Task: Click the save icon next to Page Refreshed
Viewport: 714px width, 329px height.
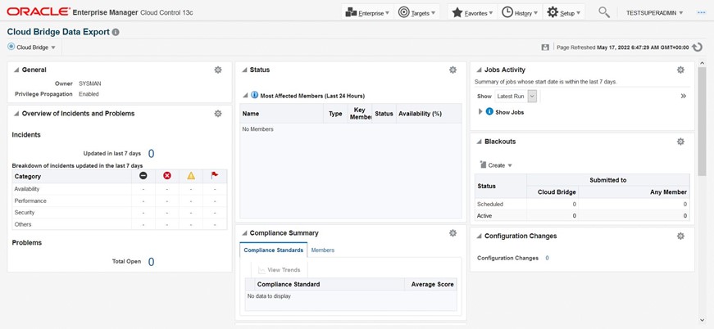Action: coord(545,47)
